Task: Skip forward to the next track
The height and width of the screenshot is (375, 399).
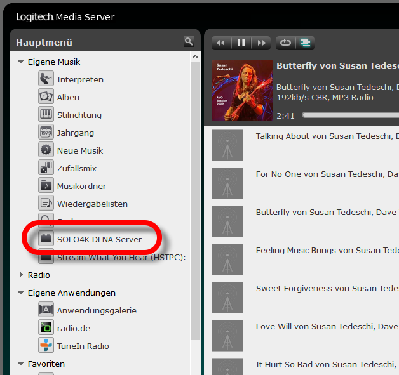Action: pyautogui.click(x=260, y=43)
